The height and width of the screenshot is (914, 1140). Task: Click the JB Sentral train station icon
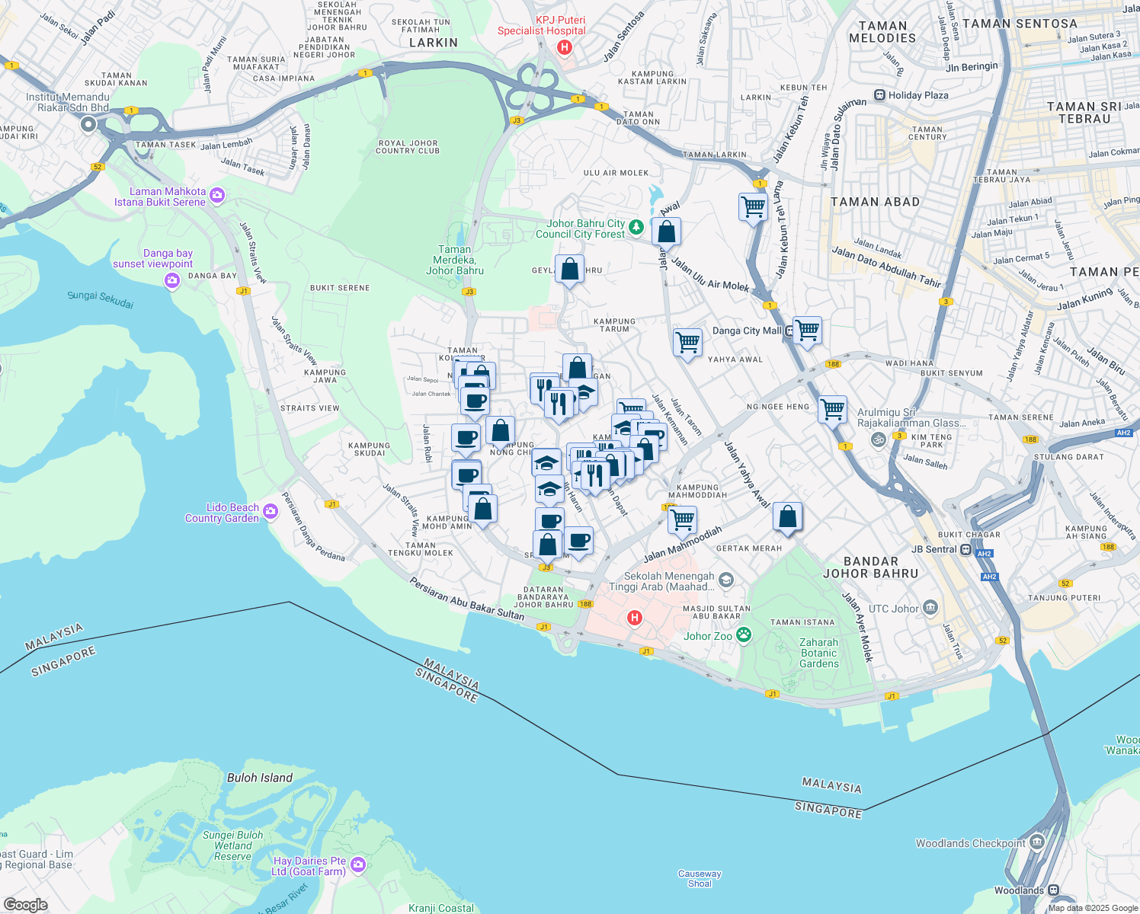coord(965,549)
